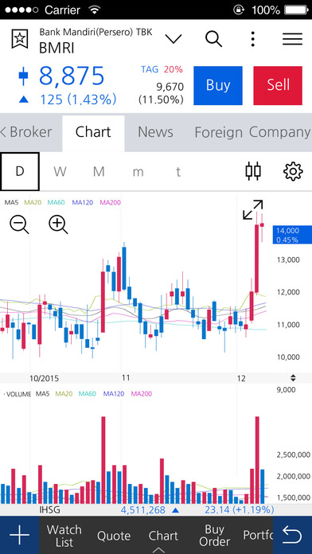This screenshot has height=554, width=312.
Task: Adjust the chart pane divider arrows
Action: 293,378
